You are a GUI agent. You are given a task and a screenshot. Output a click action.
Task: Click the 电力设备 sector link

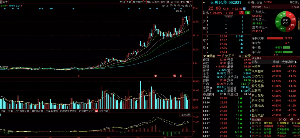[257, 2]
